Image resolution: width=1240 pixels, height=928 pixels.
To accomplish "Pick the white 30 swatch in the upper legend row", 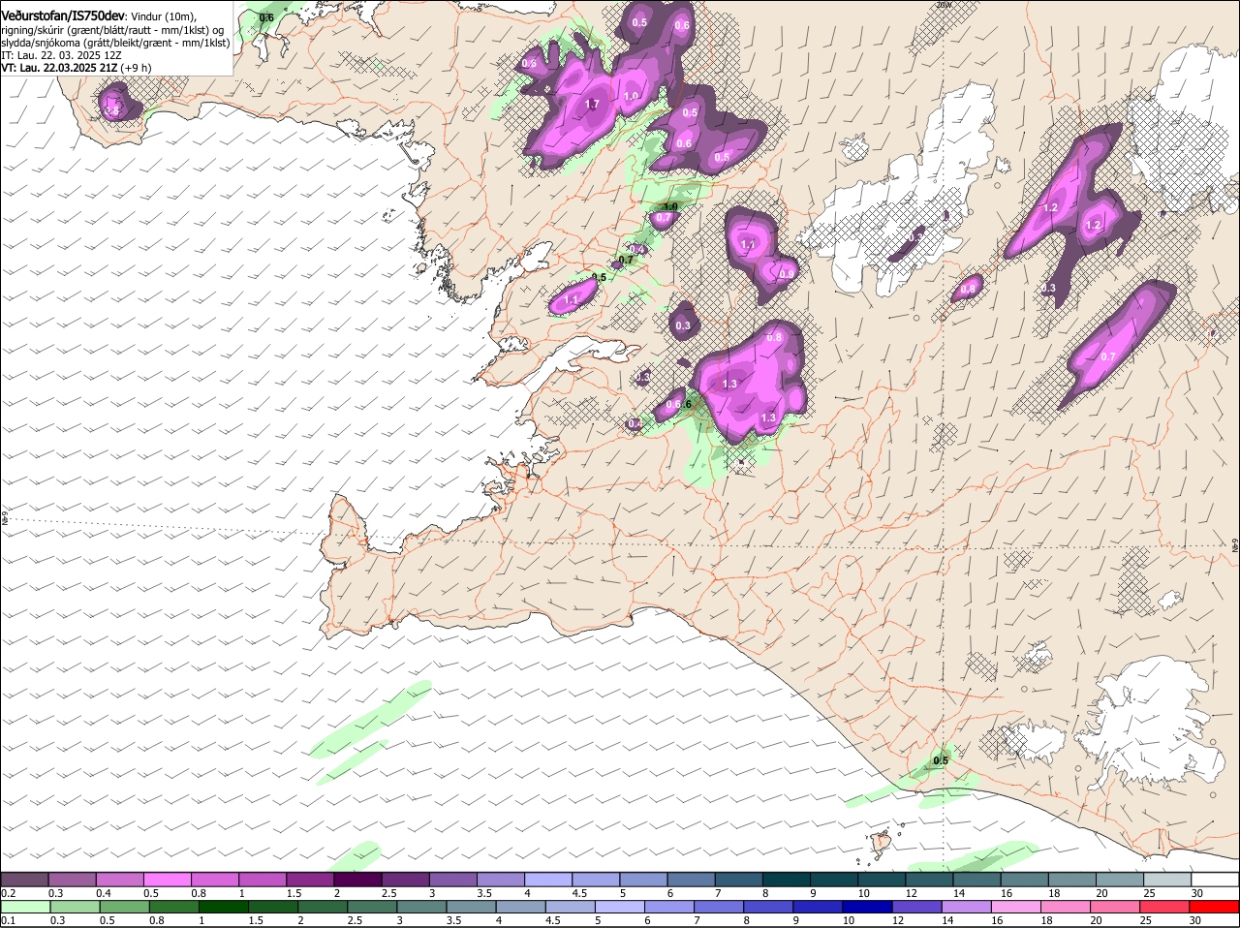I will pos(1214,879).
